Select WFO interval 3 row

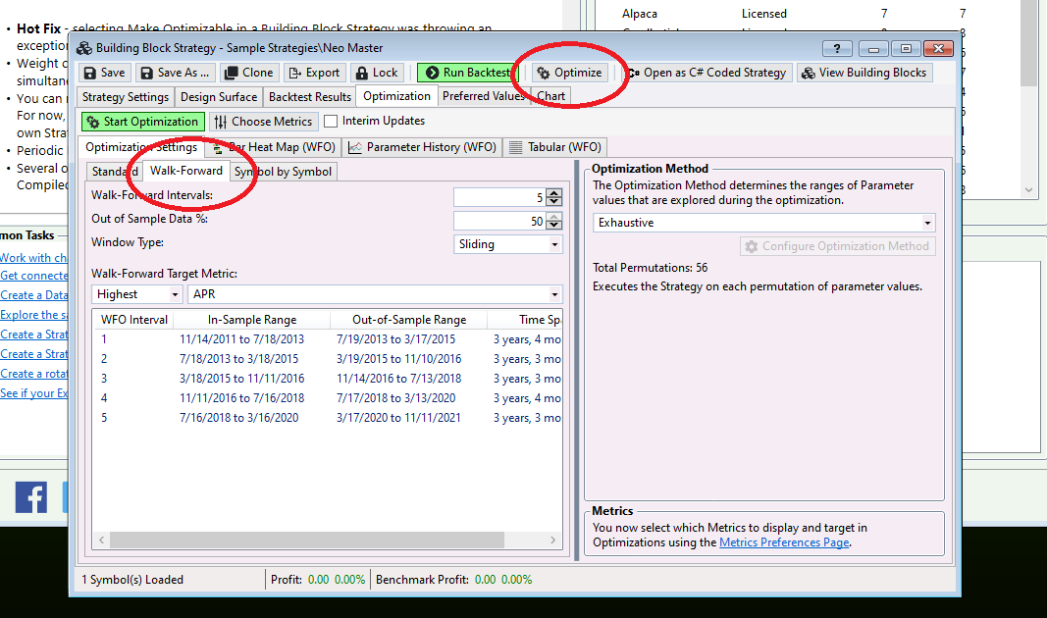[241, 379]
